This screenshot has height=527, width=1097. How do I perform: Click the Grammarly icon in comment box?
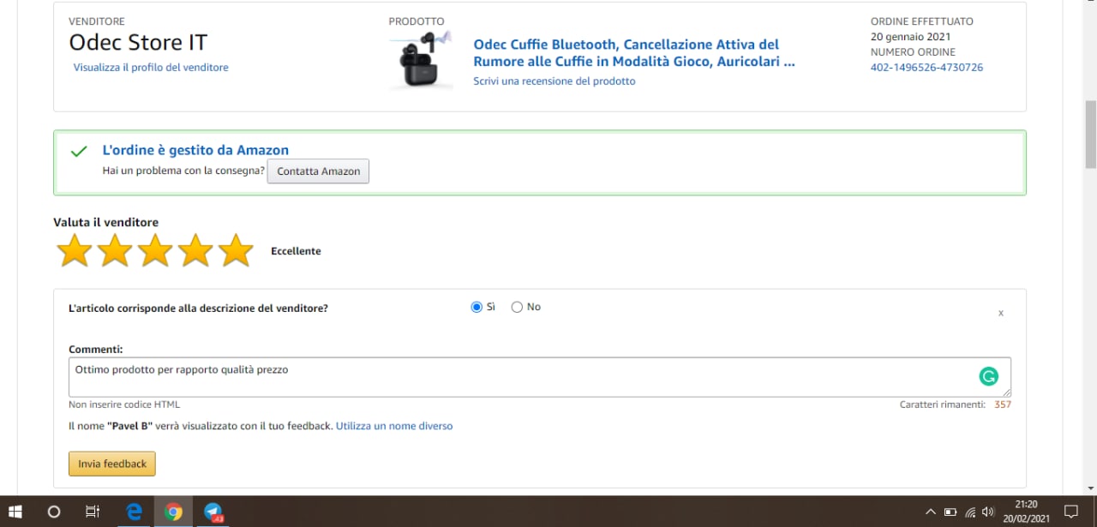pos(989,376)
